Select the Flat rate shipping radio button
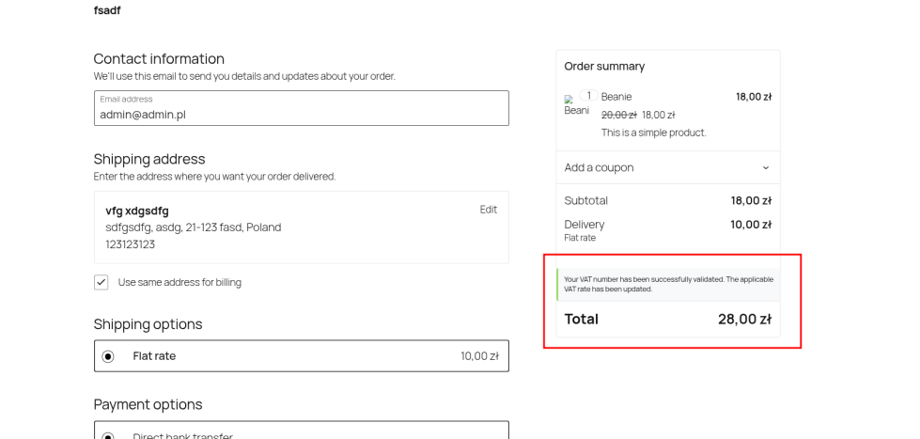 108,356
